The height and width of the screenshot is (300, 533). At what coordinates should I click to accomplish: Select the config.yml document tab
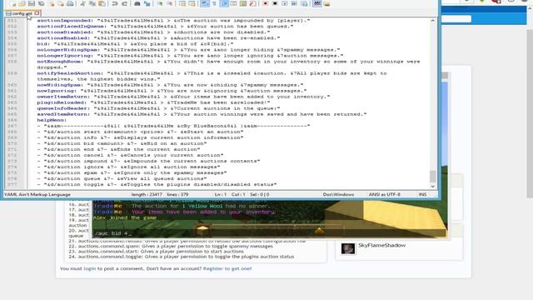[22, 13]
